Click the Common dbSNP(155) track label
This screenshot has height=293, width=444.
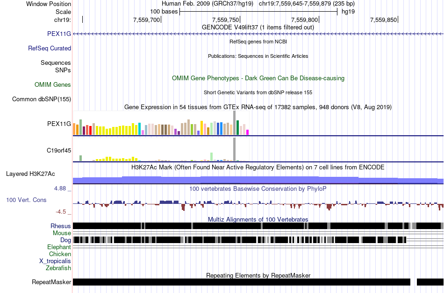click(x=42, y=99)
